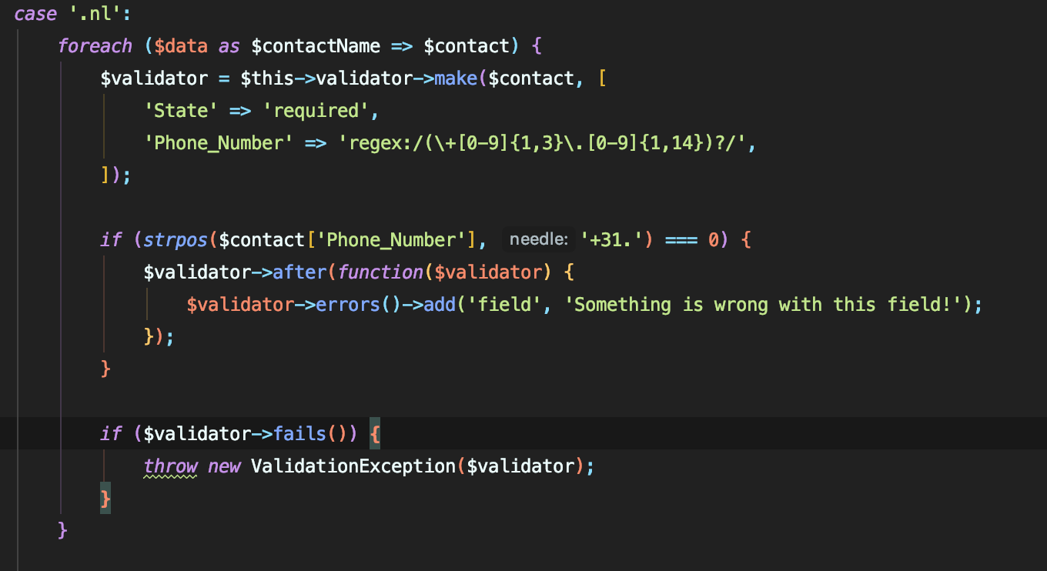The height and width of the screenshot is (571, 1047).
Task: Click the function keyword in the closure
Action: pyautogui.click(x=380, y=272)
